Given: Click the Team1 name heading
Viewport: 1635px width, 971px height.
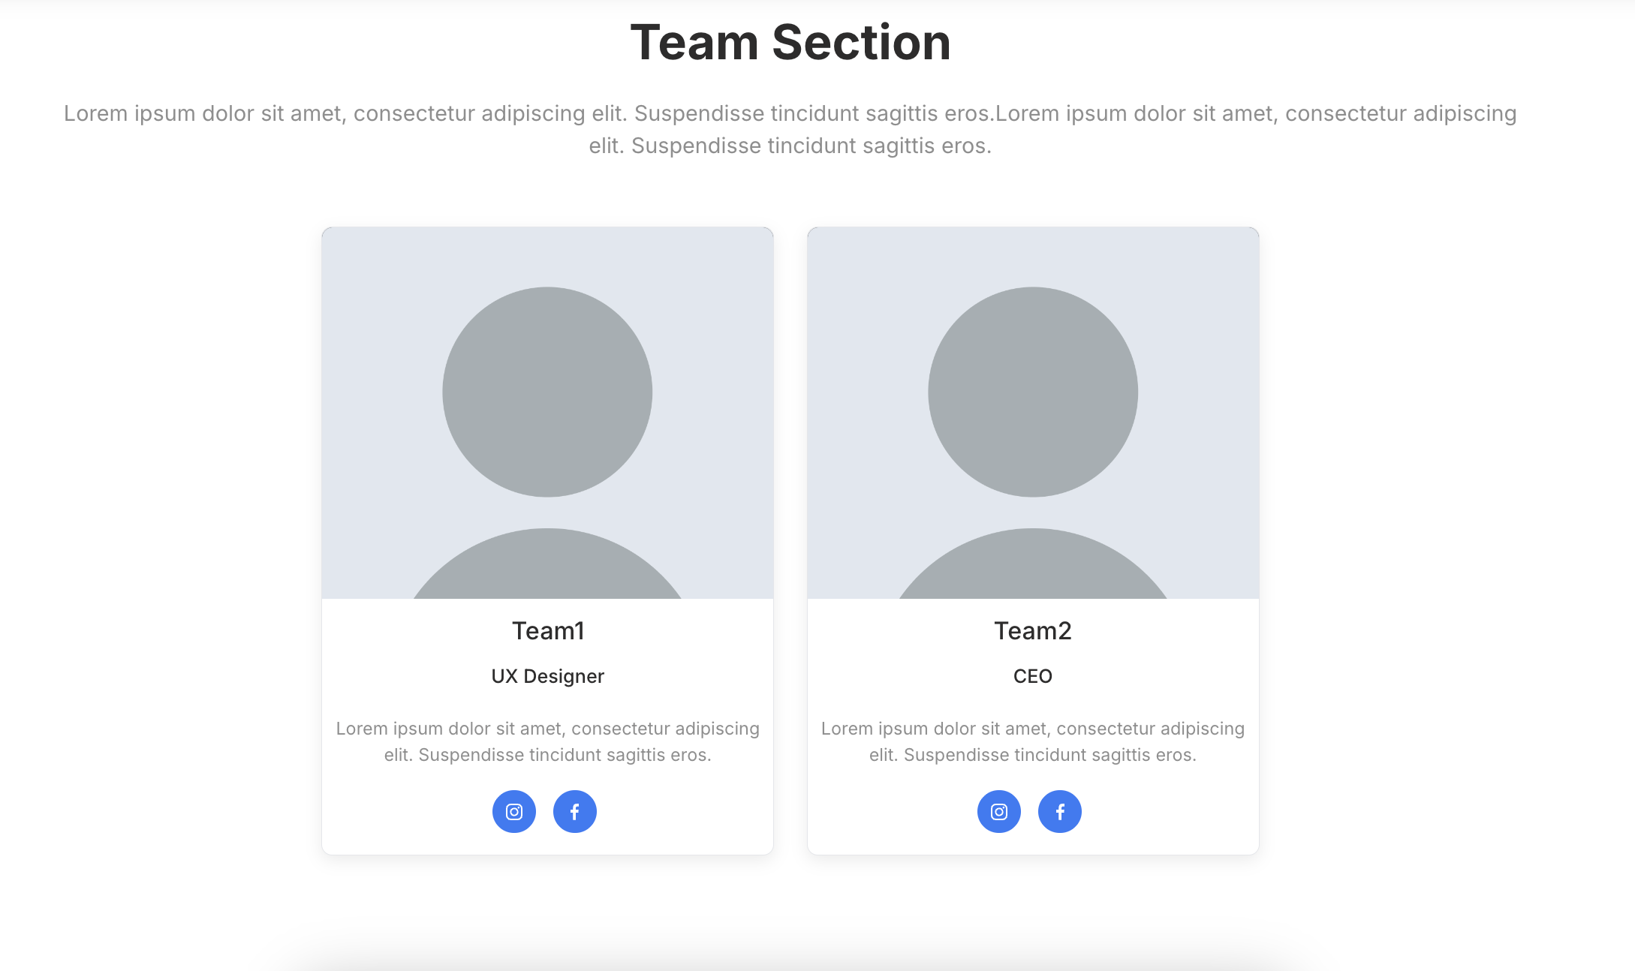Looking at the screenshot, I should pos(548,631).
